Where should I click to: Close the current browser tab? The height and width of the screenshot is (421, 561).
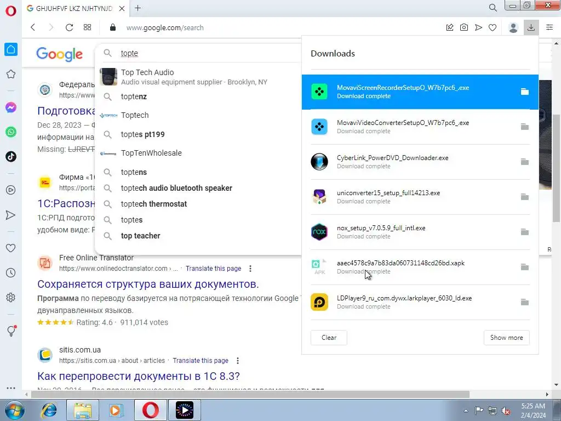(122, 8)
